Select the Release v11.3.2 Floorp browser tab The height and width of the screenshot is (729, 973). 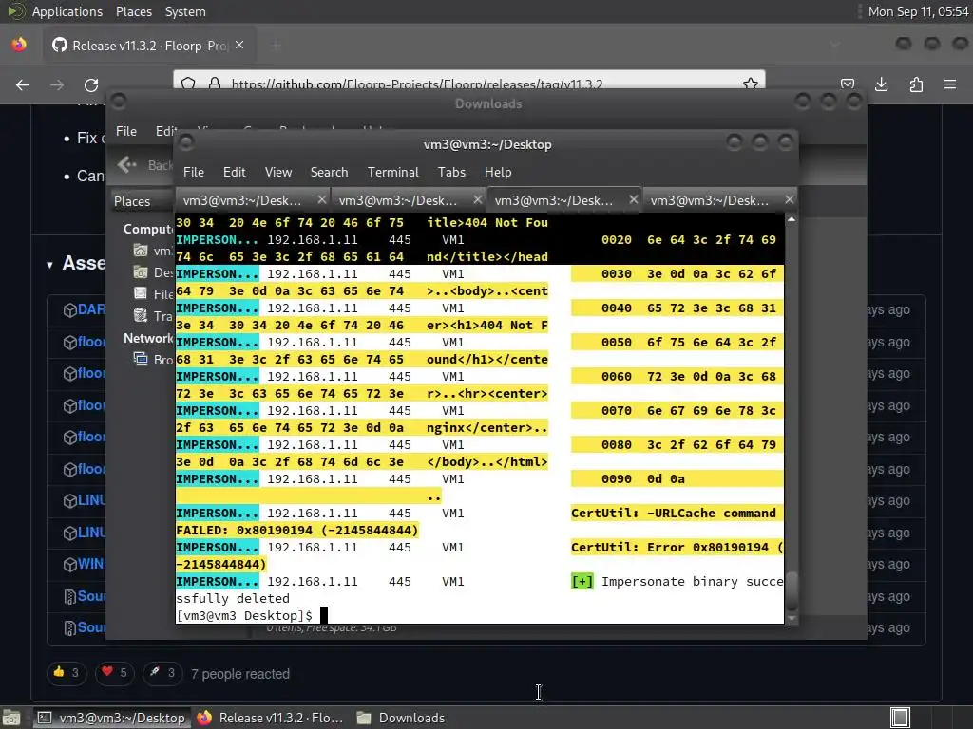coord(149,46)
